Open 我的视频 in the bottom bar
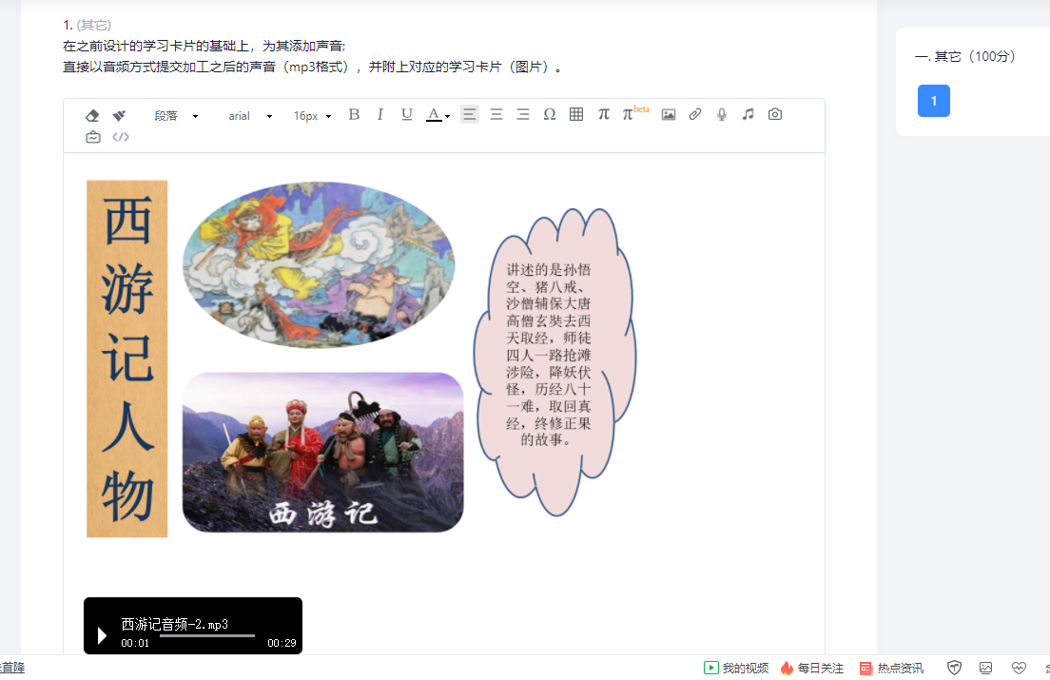 [x=736, y=668]
